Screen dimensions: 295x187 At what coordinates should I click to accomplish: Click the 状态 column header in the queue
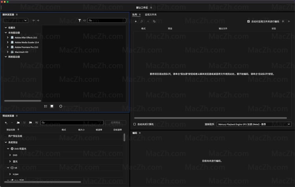click(274, 29)
